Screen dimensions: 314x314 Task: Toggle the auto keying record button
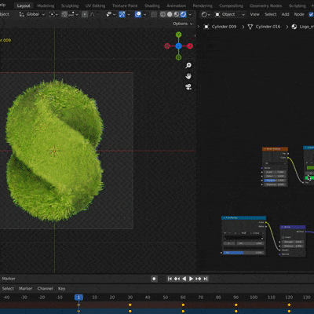click(154, 279)
